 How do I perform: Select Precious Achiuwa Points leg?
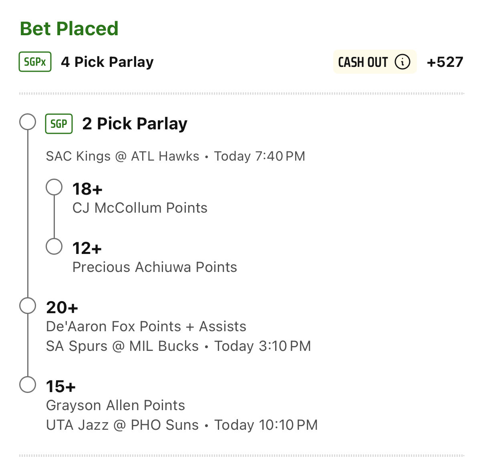click(x=155, y=267)
